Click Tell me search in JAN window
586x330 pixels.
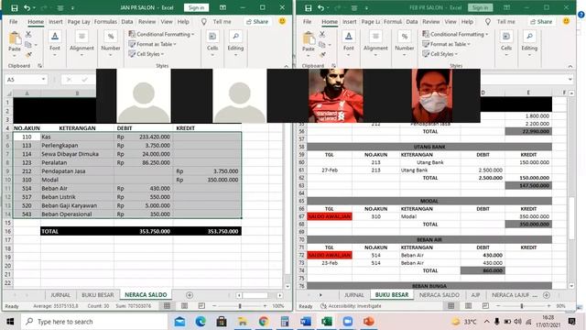(217, 22)
